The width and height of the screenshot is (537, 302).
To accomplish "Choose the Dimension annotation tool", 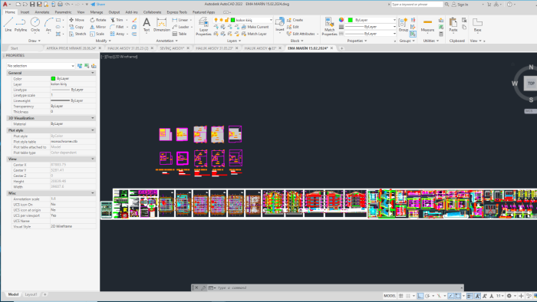I will (x=161, y=25).
